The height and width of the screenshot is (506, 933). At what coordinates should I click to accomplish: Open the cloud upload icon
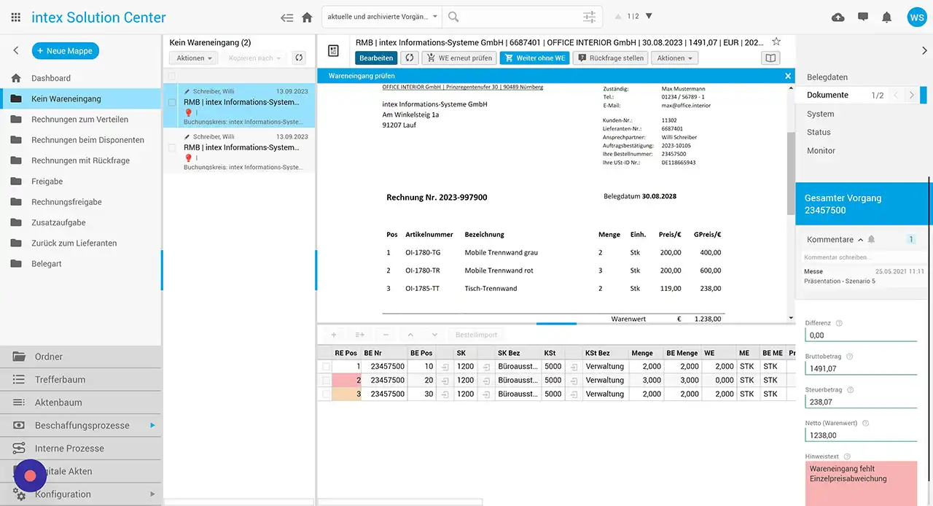[x=838, y=17]
